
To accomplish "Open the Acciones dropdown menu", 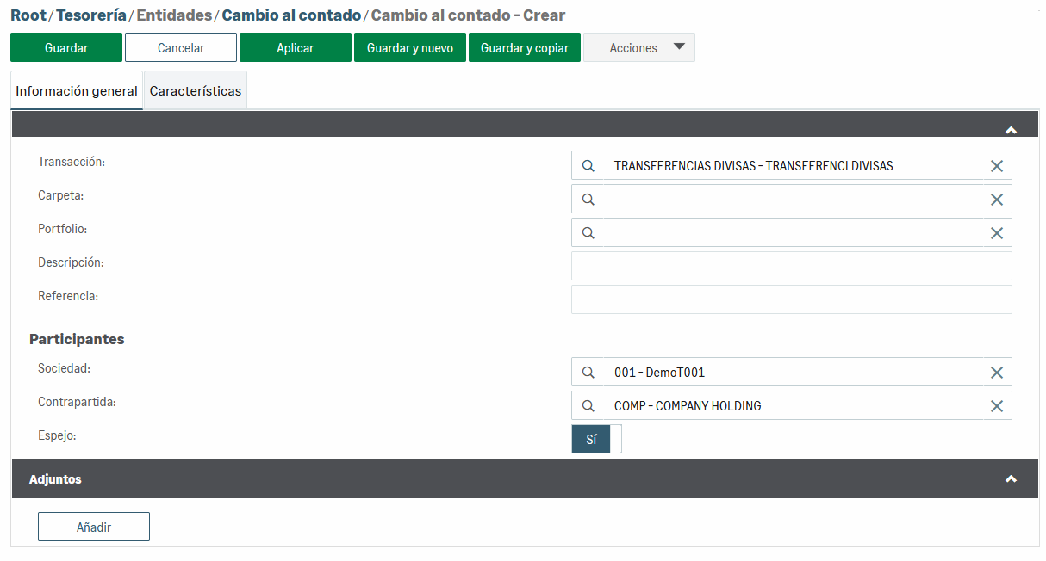I will click(639, 48).
